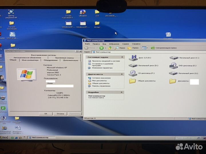Click Отмена in system properties dialog
Viewport: 206px width, 154px height.
[x=60, y=114]
